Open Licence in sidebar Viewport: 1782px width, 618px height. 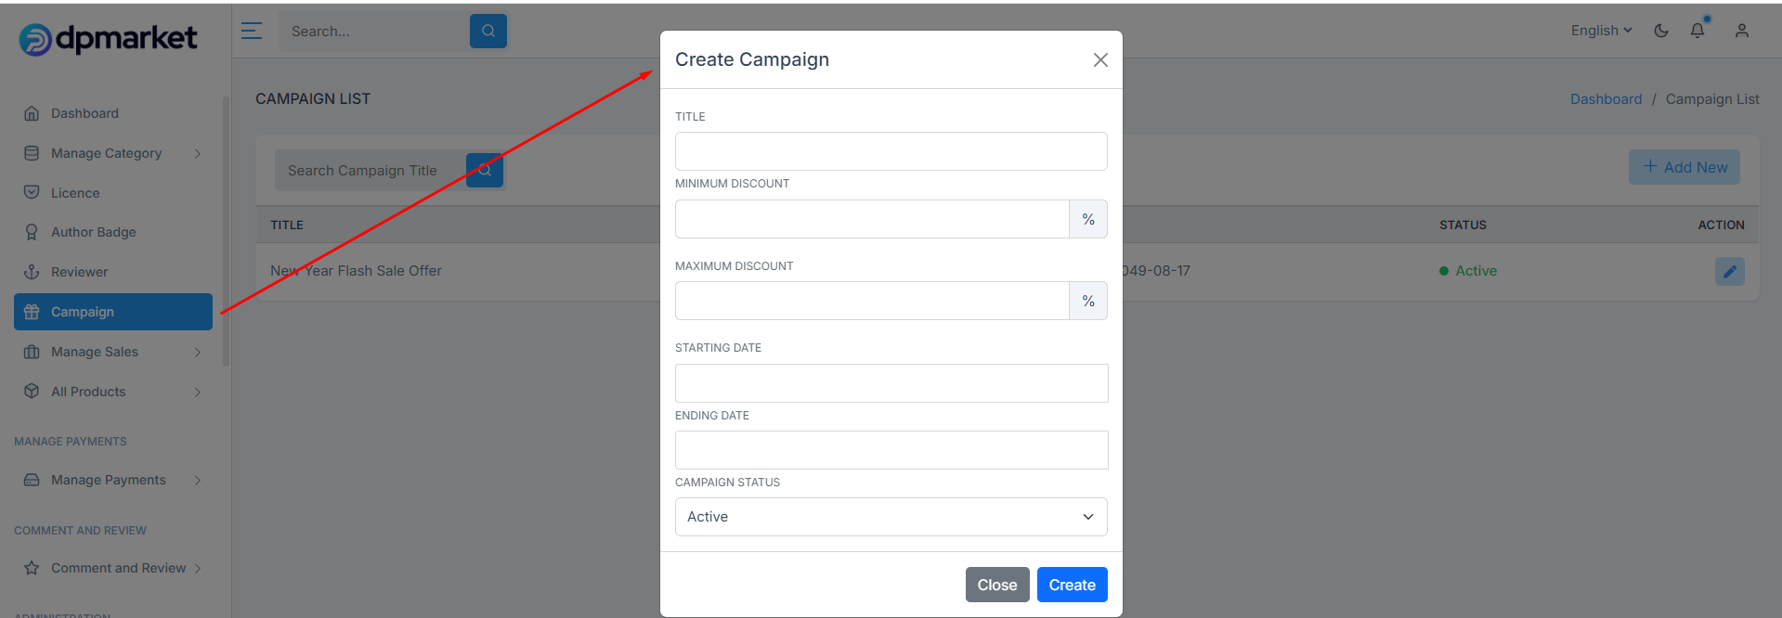tap(75, 193)
